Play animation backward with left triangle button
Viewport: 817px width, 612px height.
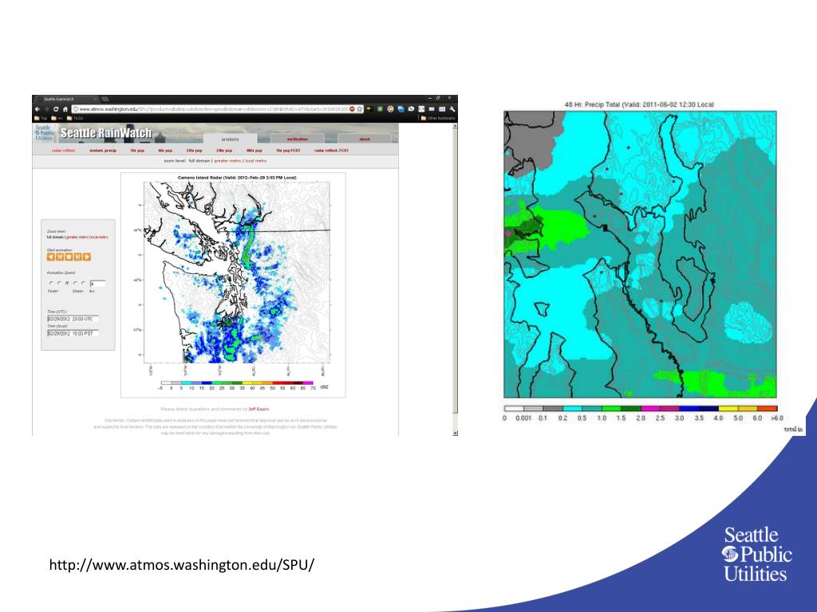(x=50, y=257)
